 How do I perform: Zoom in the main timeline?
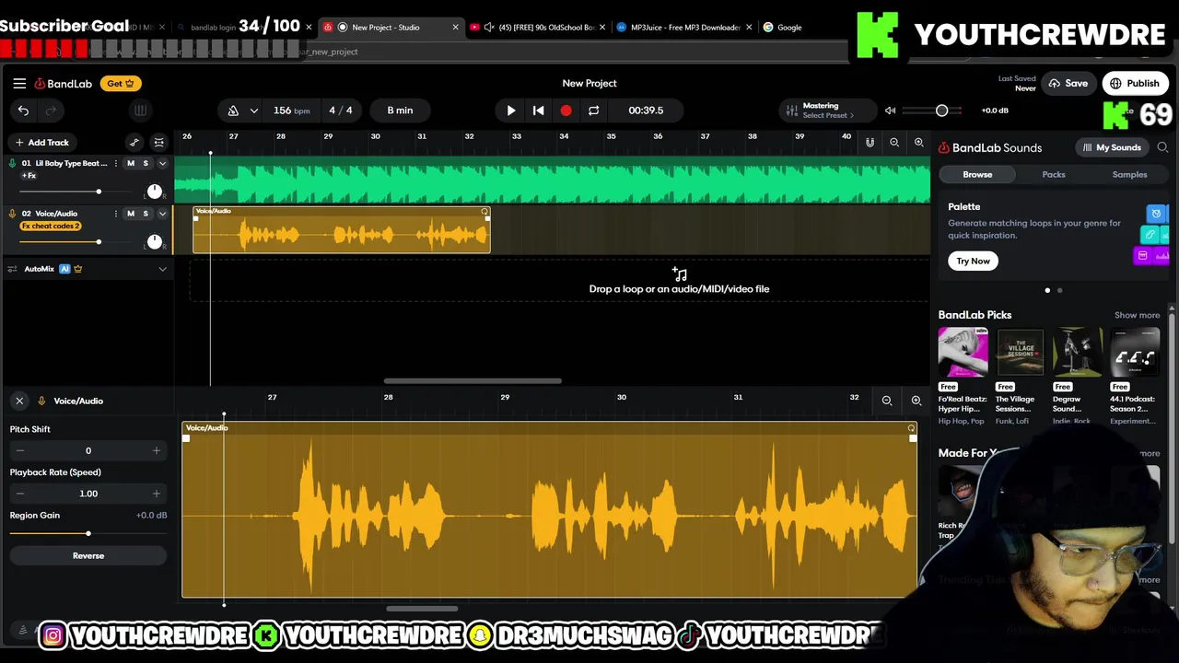[918, 143]
